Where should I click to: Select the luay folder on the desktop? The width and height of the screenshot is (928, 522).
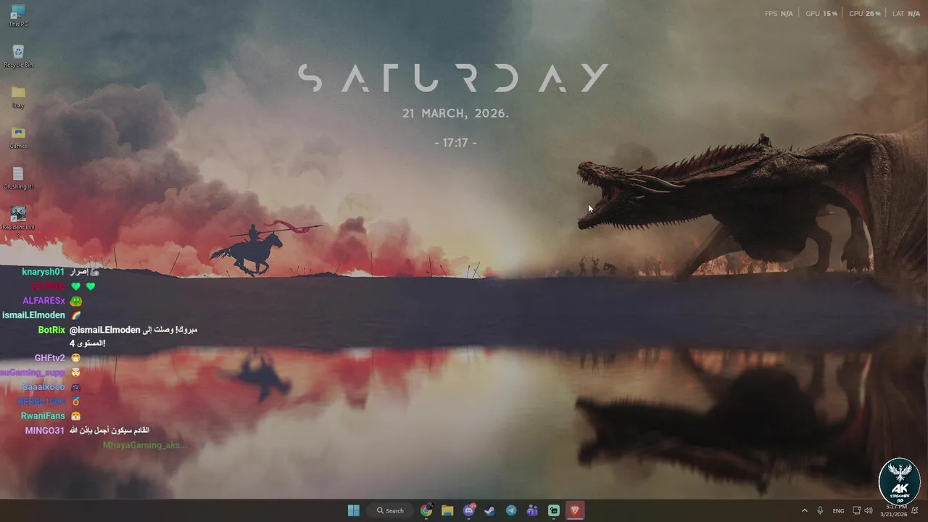[18, 97]
